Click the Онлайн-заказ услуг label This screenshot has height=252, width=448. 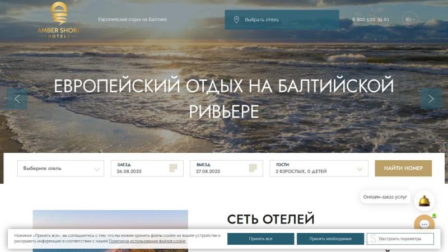[385, 197]
